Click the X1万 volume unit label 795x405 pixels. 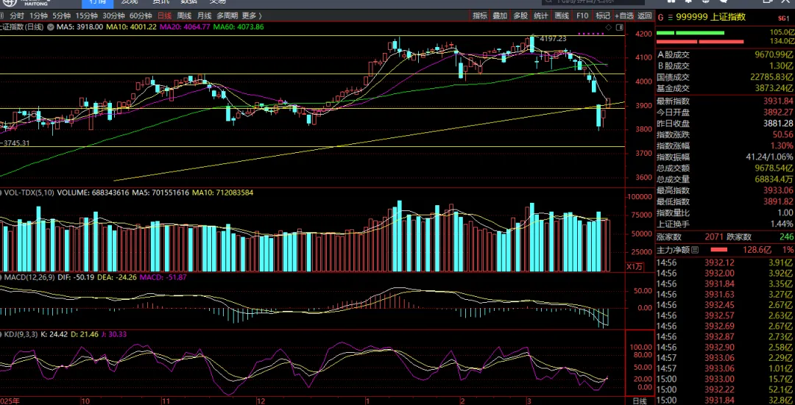(635, 266)
